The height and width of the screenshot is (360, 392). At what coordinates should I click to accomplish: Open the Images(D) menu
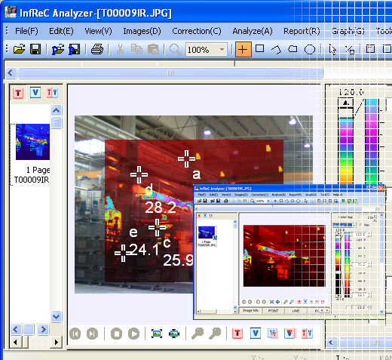142,31
